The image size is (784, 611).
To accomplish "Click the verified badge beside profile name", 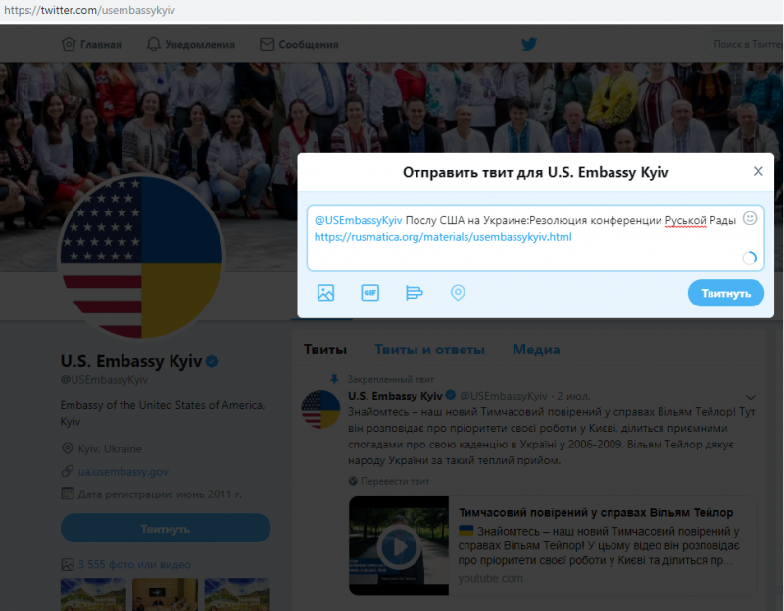I will [x=212, y=361].
